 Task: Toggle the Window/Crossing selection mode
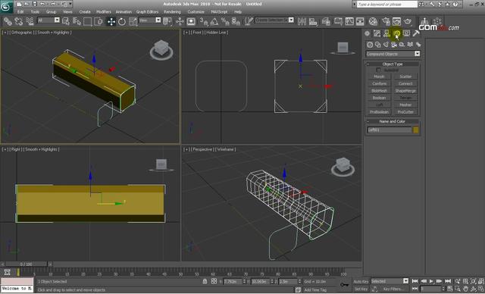[x=99, y=21]
